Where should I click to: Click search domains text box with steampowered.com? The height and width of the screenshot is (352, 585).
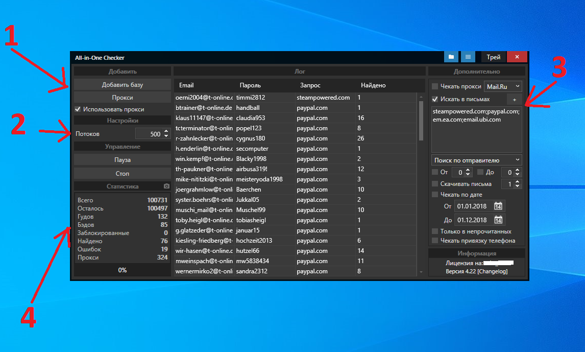point(476,129)
